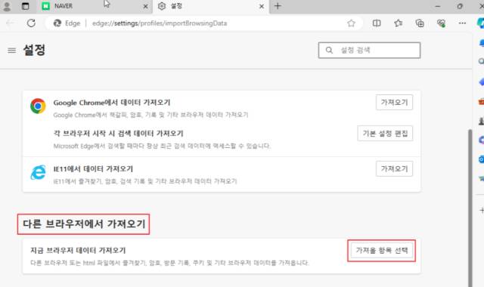Viewport: 484px width, 287px height.
Task: Click the back navigation arrow
Action: 10,23
